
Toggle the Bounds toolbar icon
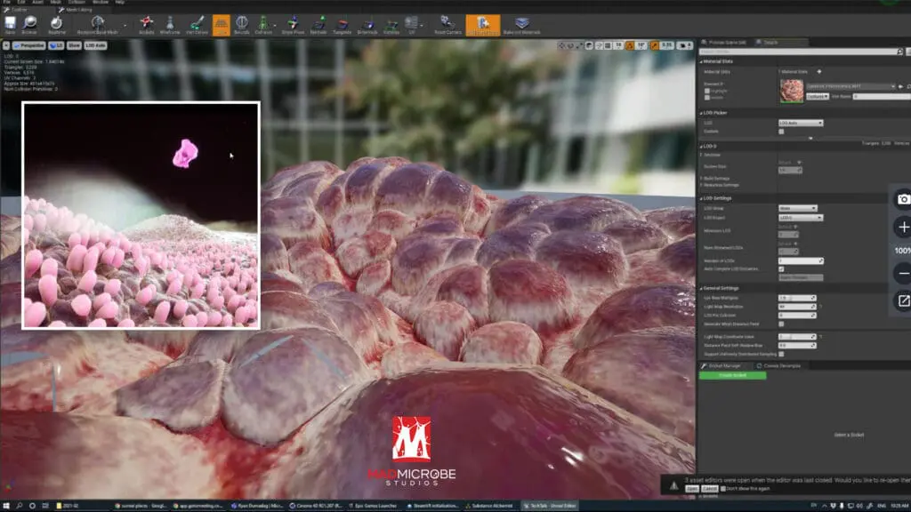(x=242, y=24)
